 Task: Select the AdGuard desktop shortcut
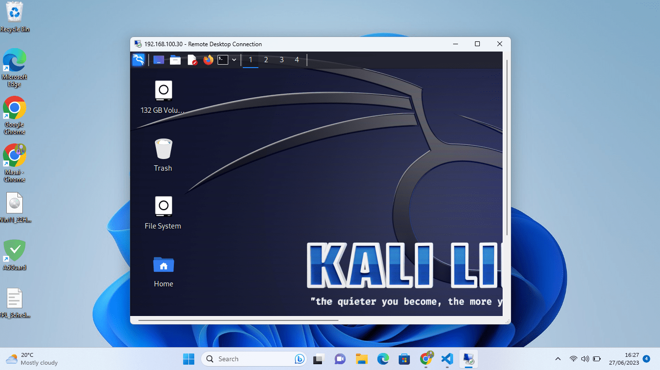coord(15,255)
